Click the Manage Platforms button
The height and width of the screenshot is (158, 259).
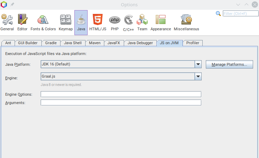tap(229, 64)
